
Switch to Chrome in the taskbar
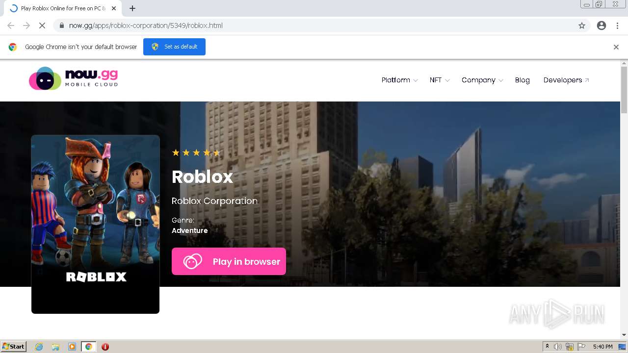point(89,347)
